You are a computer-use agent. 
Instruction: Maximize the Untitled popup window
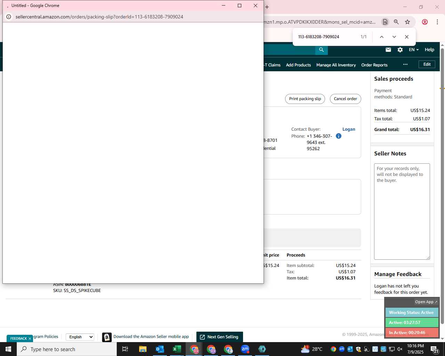coord(240,6)
